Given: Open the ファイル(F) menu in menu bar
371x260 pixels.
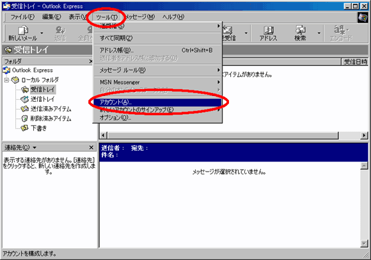Looking at the screenshot, I should [x=22, y=17].
